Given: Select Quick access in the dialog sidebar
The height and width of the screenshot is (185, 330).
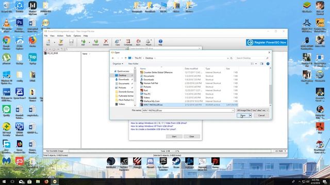Looking at the screenshot, I should [x=123, y=71].
